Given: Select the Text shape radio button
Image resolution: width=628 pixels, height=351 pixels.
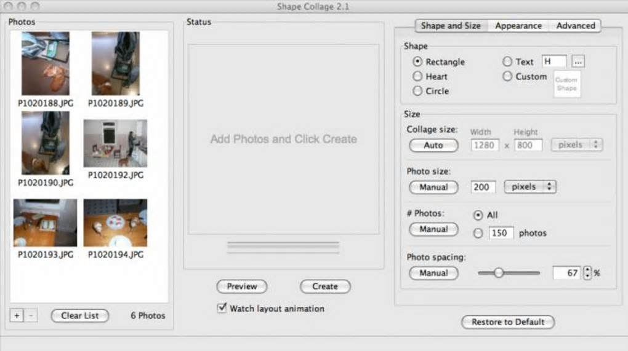Looking at the screenshot, I should [507, 61].
